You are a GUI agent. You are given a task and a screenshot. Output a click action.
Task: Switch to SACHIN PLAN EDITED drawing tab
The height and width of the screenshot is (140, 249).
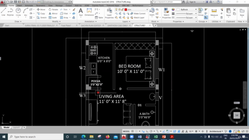tap(91, 25)
